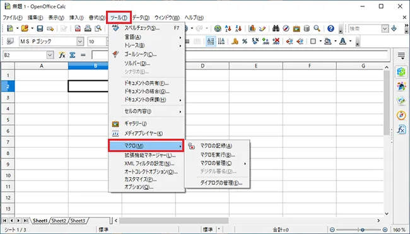Apply the background color bucket swatch
The height and width of the screenshot is (234, 410).
[327, 41]
